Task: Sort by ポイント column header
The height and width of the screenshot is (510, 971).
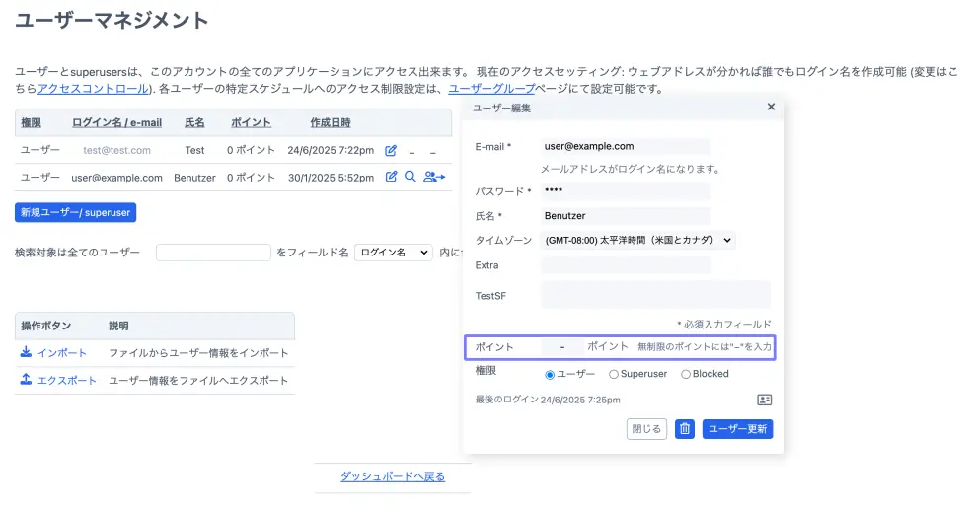Action: (x=251, y=122)
